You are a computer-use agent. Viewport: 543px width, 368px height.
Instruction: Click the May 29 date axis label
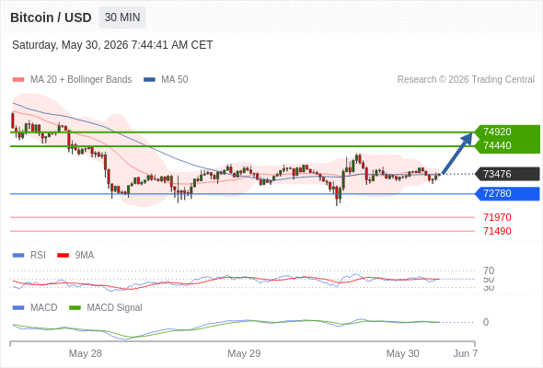[244, 353]
